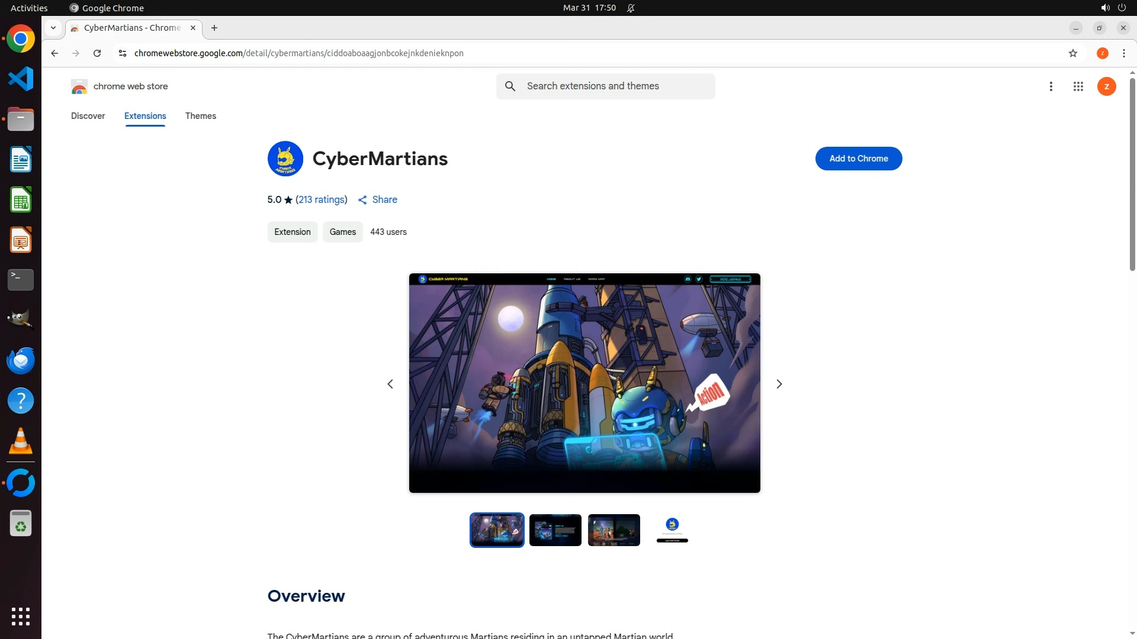Select the second screenshot thumbnail
The height and width of the screenshot is (639, 1137).
click(x=555, y=530)
